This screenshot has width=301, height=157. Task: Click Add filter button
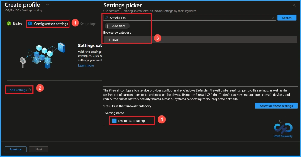click(x=117, y=26)
